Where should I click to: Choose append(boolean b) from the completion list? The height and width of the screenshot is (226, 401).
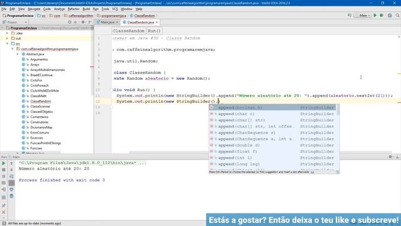coord(273,107)
